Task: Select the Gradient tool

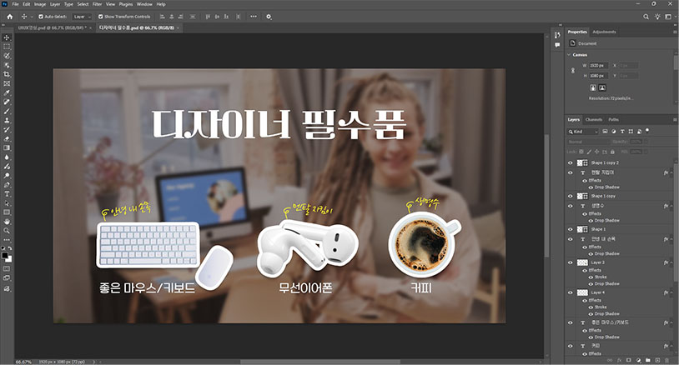Action: [7, 147]
